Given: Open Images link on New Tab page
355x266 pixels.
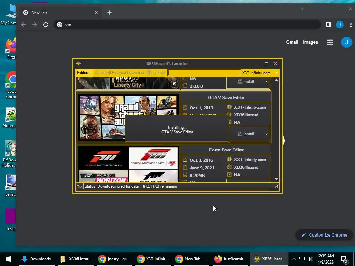Looking at the screenshot, I should point(310,42).
